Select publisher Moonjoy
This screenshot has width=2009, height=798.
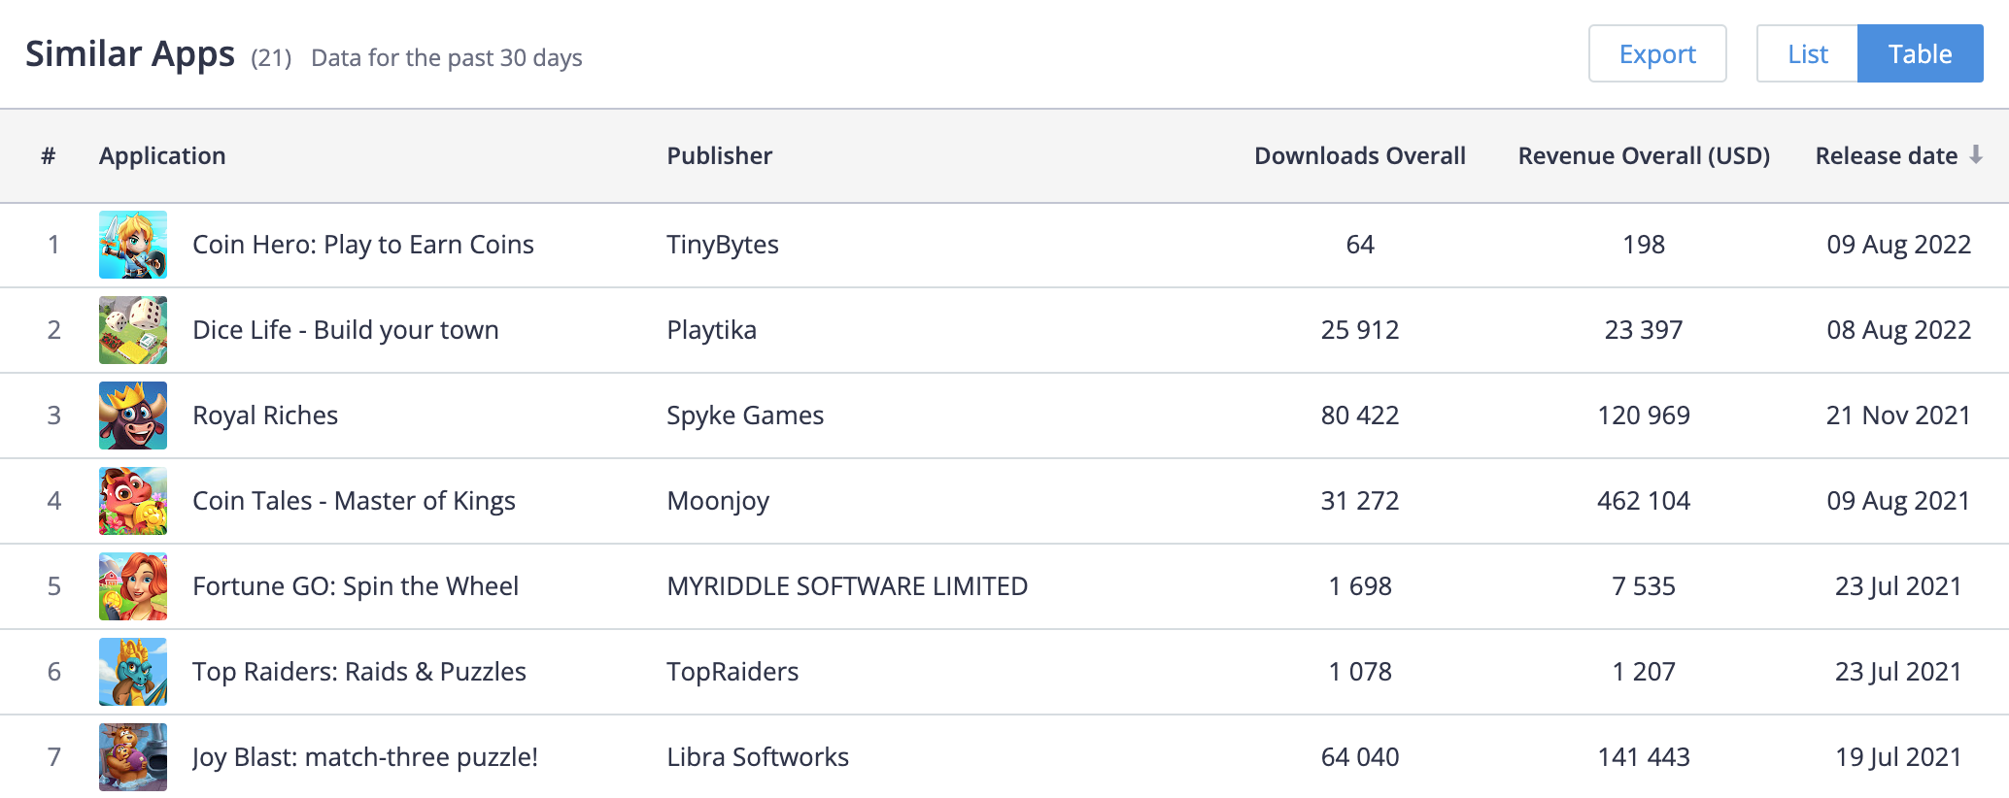pyautogui.click(x=718, y=501)
